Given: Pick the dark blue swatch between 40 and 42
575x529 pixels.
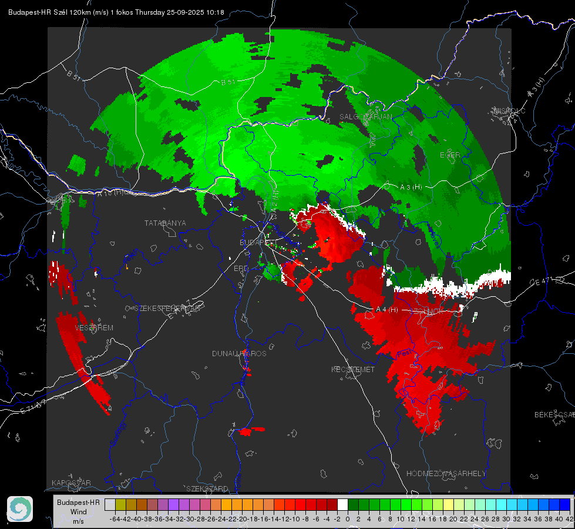Looking at the screenshot, I should click(x=565, y=504).
